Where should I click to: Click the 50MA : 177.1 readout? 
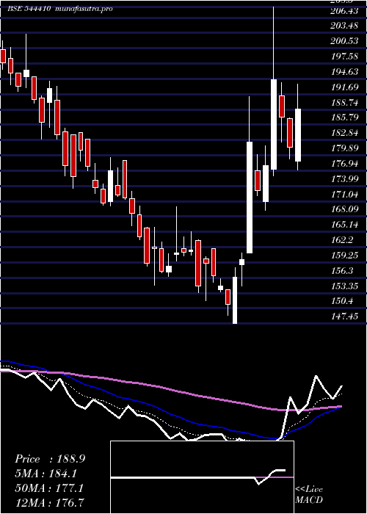click(x=49, y=488)
